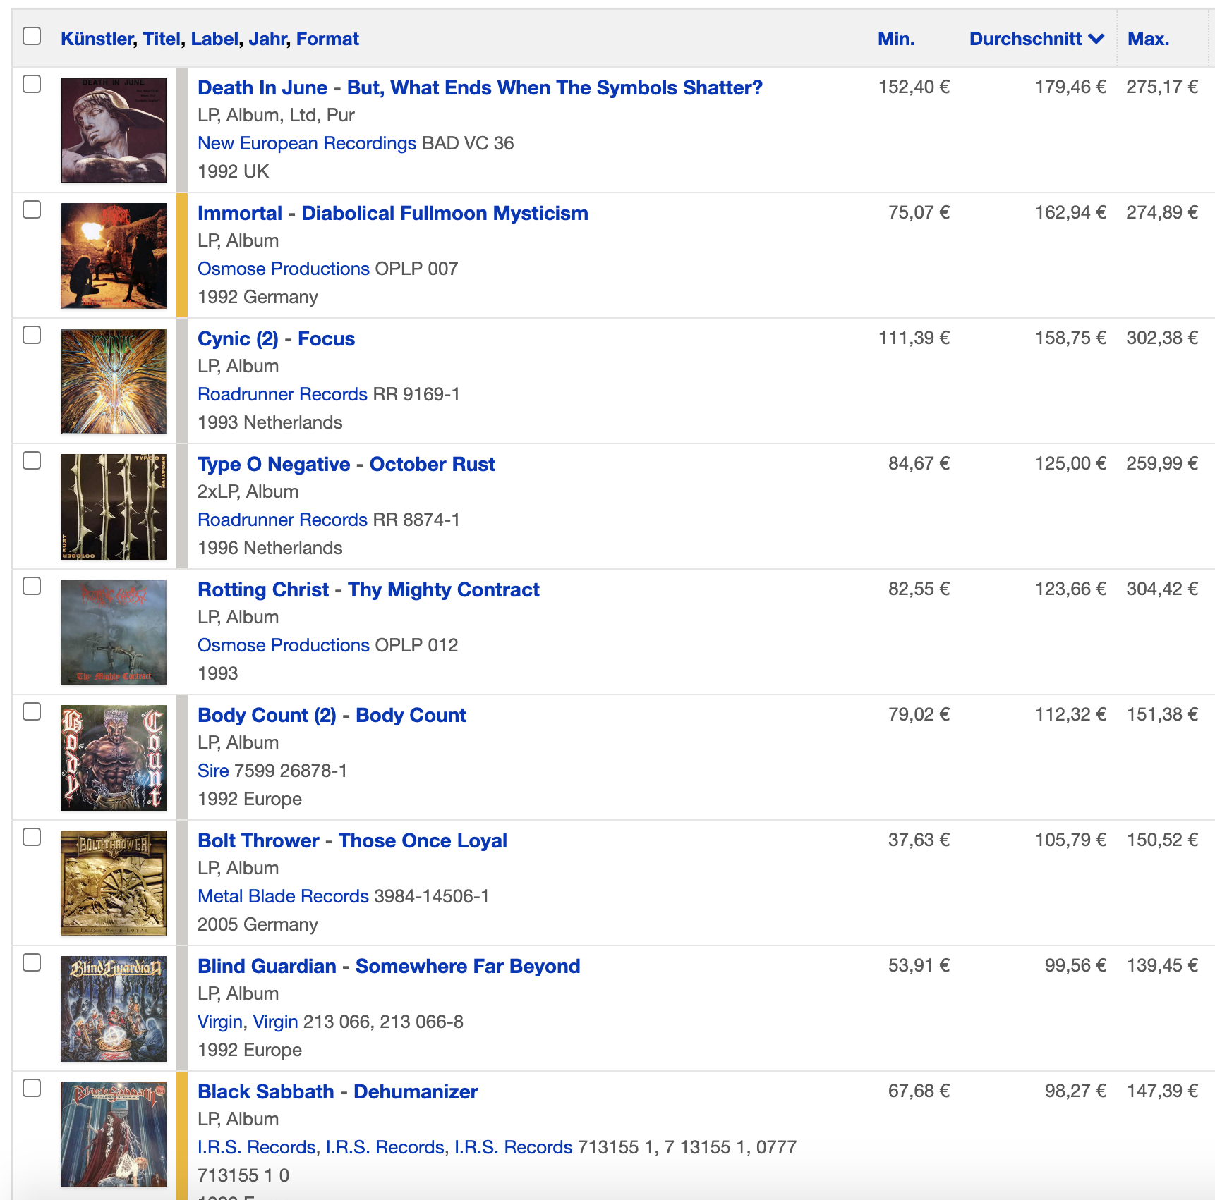Check the Rotting Christ row checkbox

tap(32, 586)
